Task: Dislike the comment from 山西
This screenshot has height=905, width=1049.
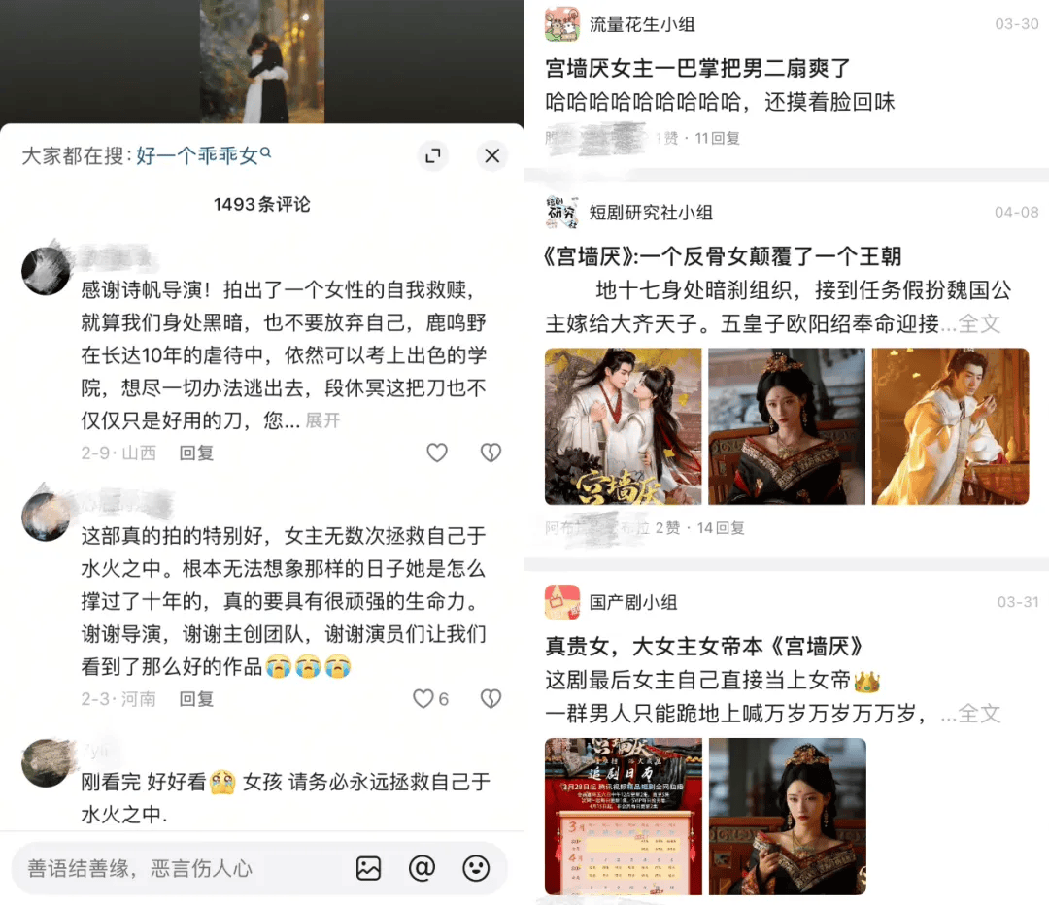Action: (x=491, y=452)
